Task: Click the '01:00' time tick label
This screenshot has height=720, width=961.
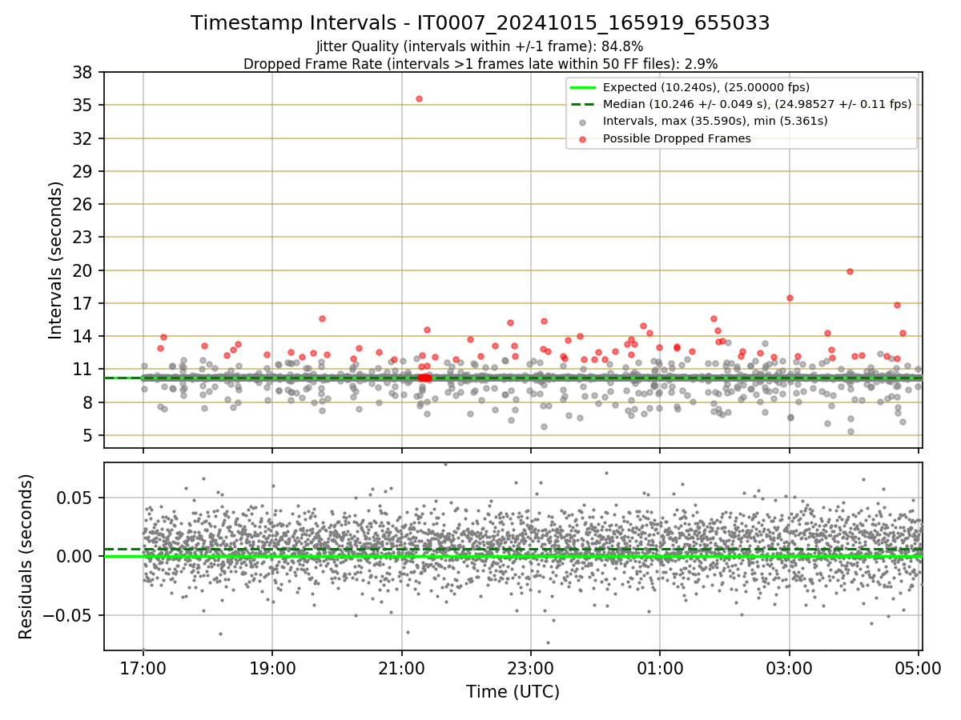Action: coord(660,667)
